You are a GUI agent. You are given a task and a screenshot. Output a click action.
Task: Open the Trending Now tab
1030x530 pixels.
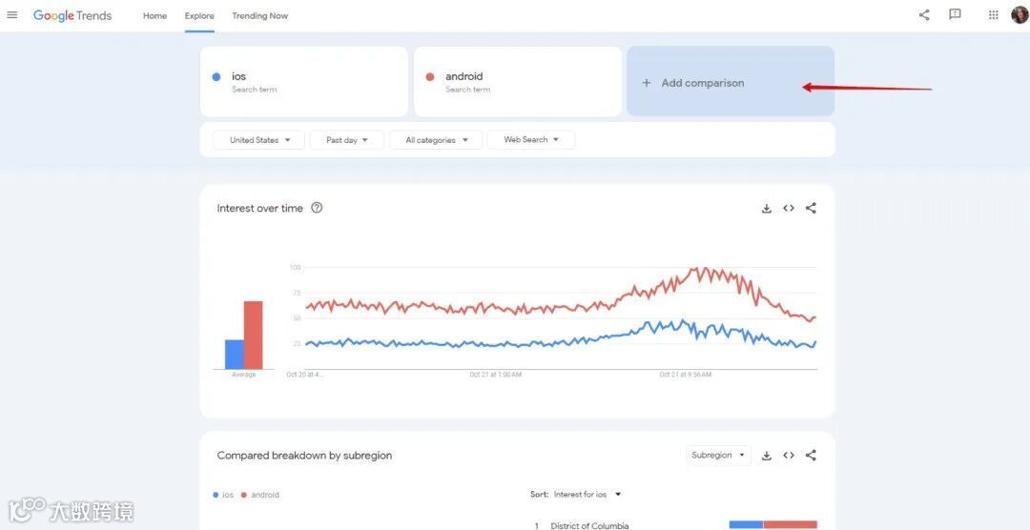coord(259,16)
